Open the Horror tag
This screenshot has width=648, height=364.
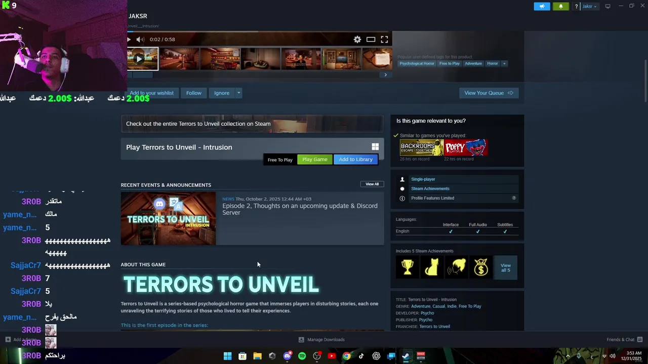493,64
